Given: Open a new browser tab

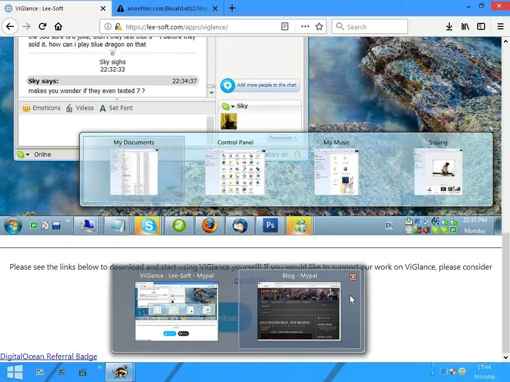Looking at the screenshot, I should pyautogui.click(x=232, y=8).
